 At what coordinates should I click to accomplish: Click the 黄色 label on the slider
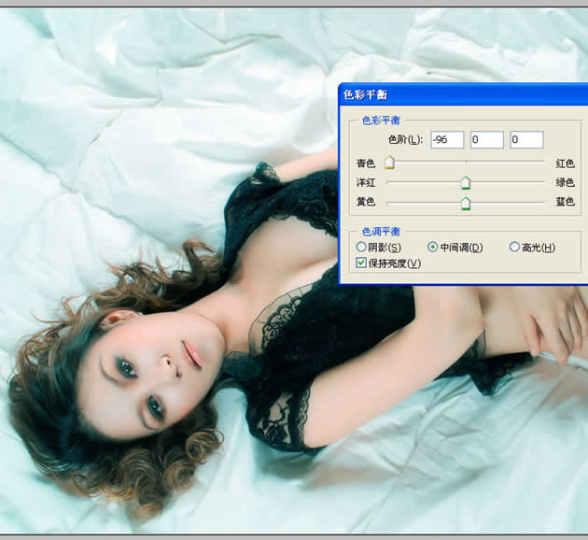(x=366, y=202)
